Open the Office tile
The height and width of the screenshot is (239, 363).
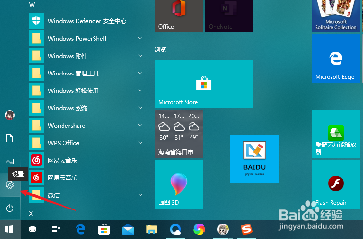(x=179, y=16)
